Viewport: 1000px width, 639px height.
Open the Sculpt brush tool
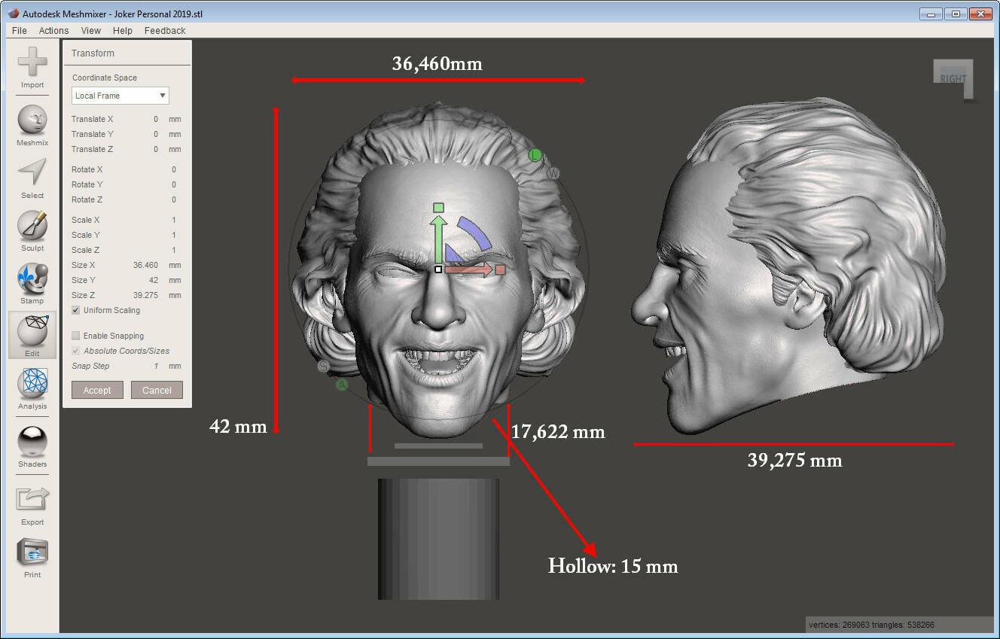click(32, 231)
